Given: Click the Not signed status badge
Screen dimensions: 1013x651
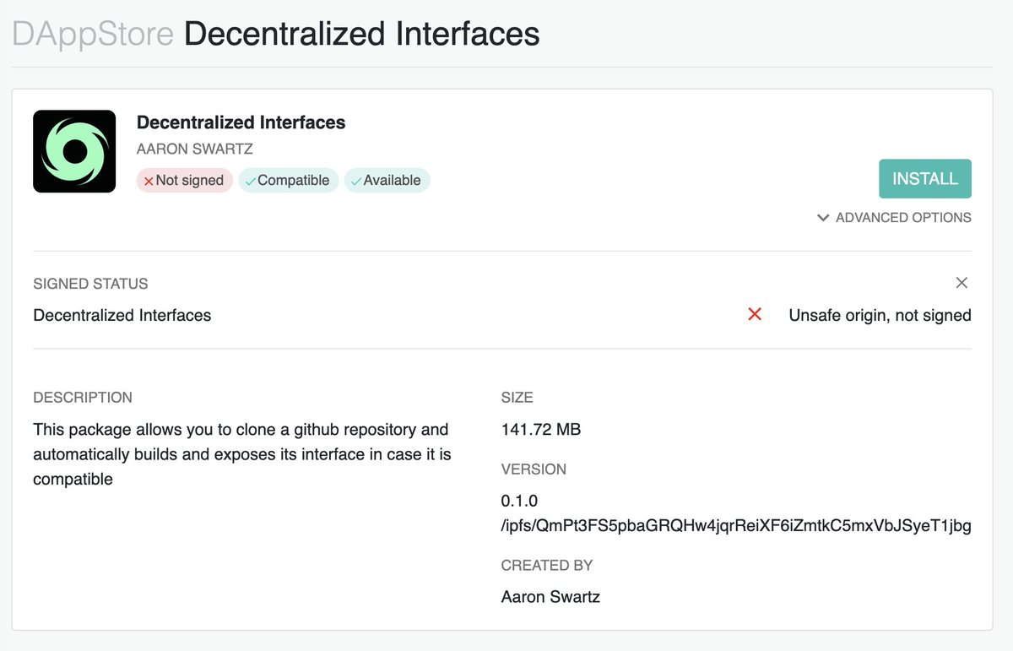Looking at the screenshot, I should coord(184,181).
